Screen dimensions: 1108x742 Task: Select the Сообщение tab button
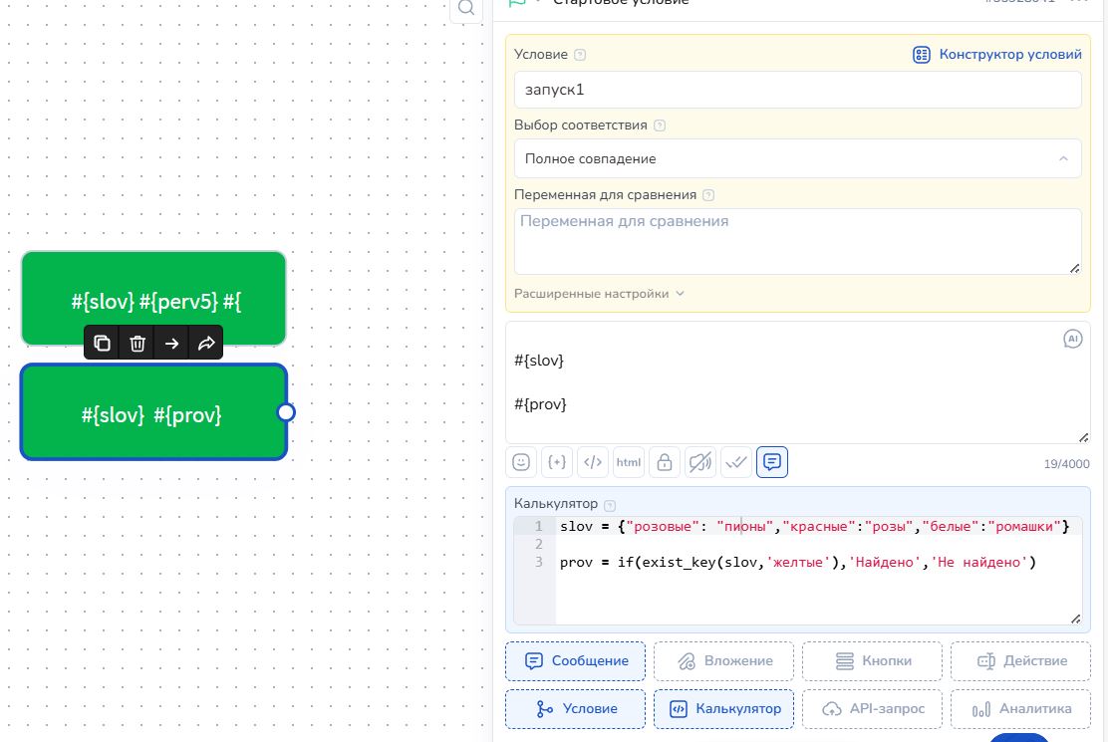pos(575,660)
